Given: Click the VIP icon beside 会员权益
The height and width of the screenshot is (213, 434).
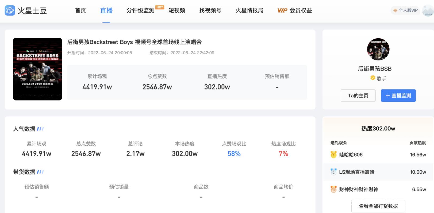Looking at the screenshot, I should tap(282, 10).
